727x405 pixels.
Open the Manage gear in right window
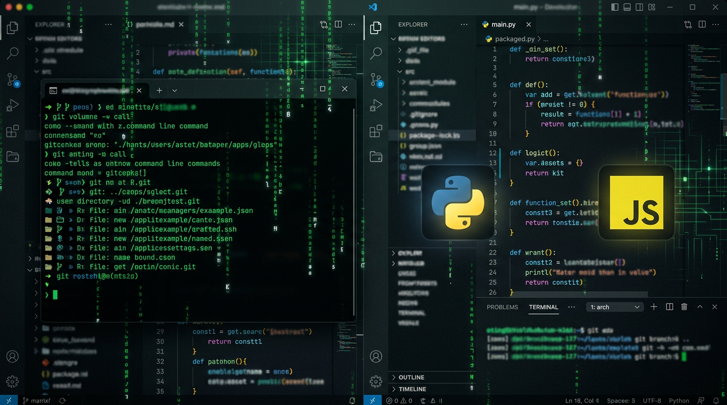click(x=376, y=381)
